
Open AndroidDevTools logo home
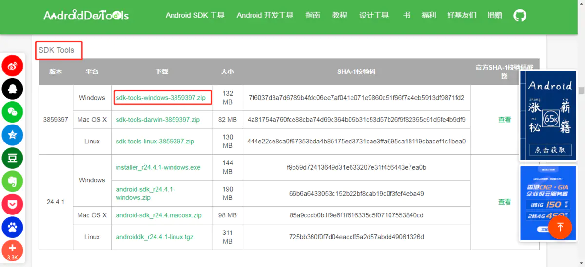point(86,15)
